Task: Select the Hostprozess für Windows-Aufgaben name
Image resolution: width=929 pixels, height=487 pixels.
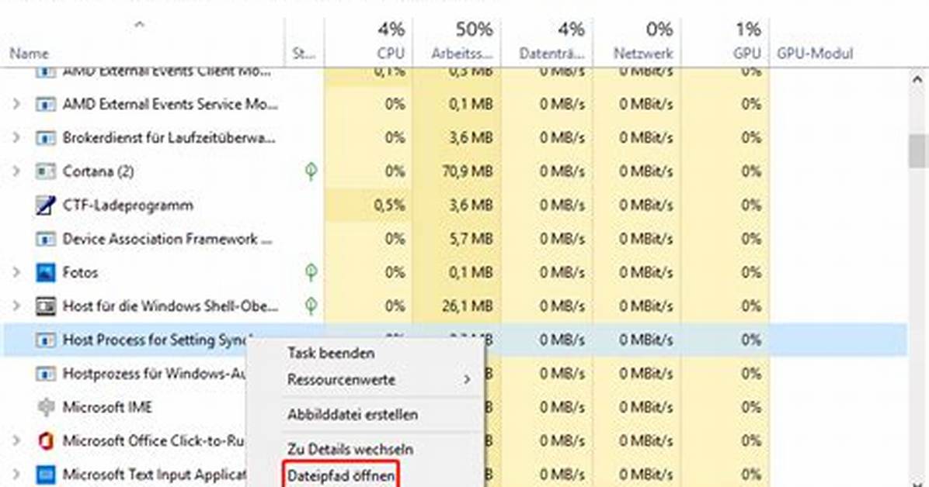Action: click(x=154, y=374)
